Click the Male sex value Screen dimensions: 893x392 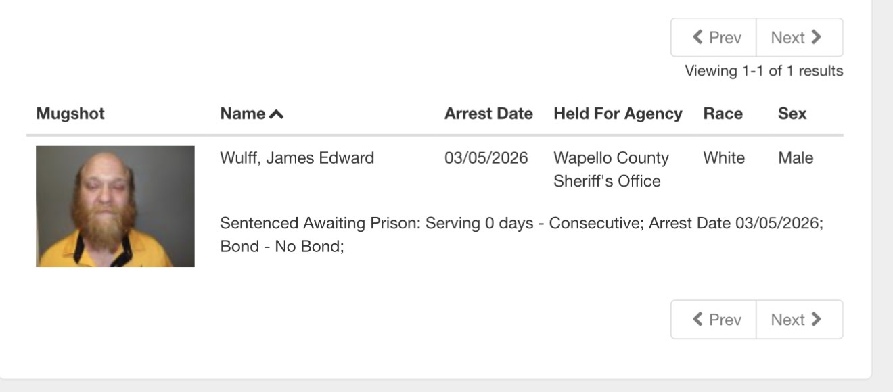[796, 158]
